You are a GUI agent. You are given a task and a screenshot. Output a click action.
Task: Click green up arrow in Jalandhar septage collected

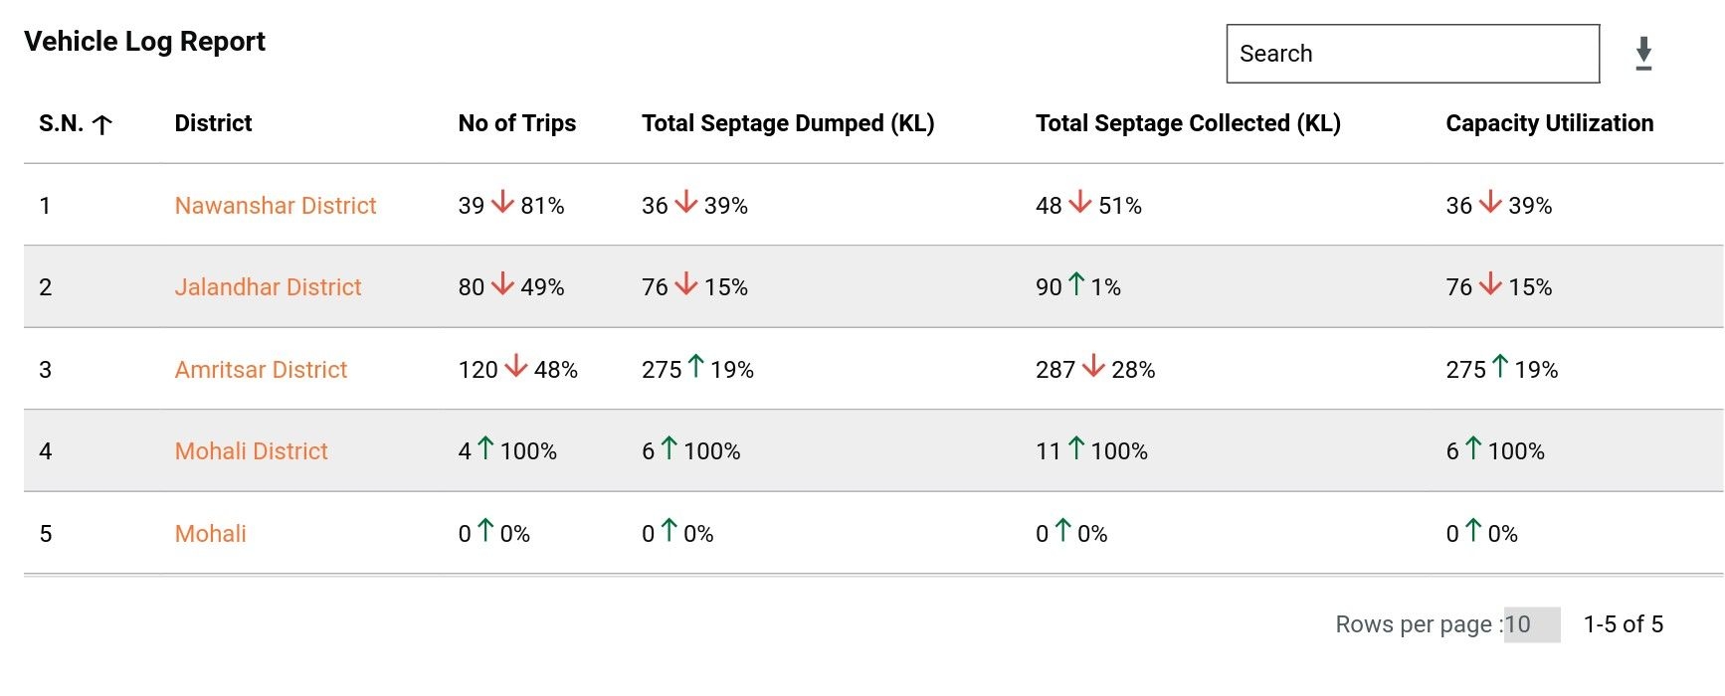point(1076,284)
